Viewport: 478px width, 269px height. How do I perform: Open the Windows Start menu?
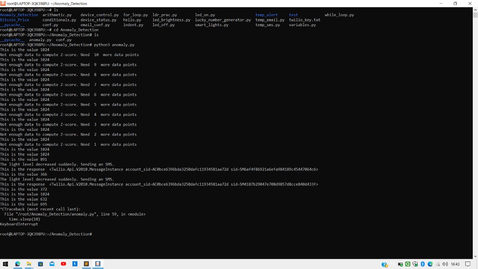pos(6,264)
